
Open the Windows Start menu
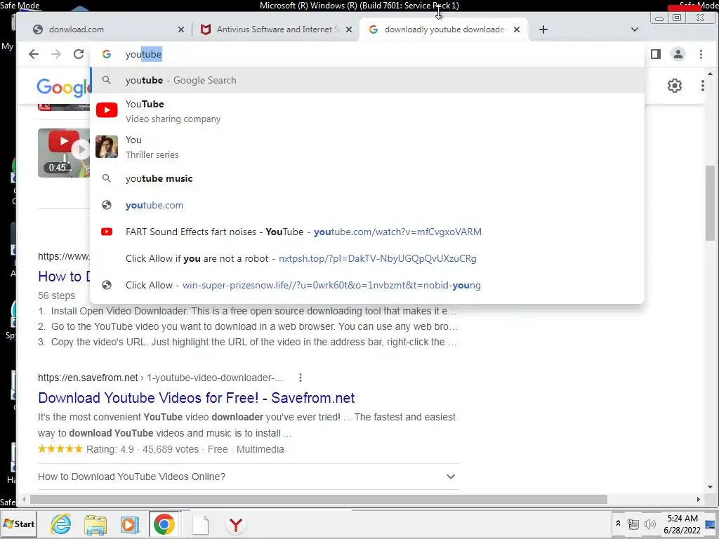pos(19,524)
